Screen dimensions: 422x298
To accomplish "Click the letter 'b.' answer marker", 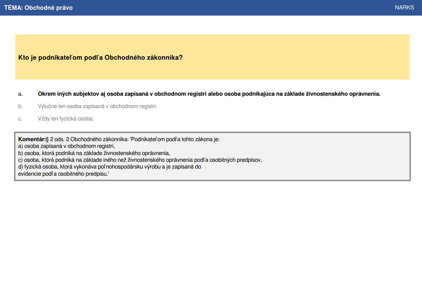I will 20,107.
